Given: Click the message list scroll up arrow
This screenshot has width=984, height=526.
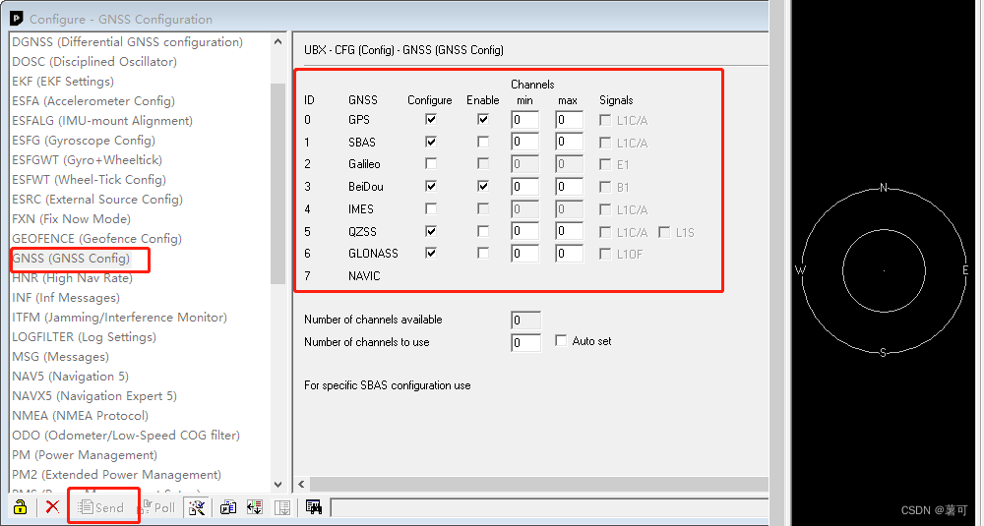Looking at the screenshot, I should tap(278, 42).
